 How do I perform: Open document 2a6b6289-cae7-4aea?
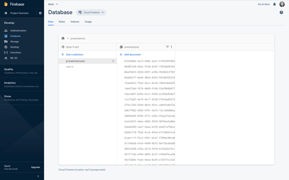[149, 127]
